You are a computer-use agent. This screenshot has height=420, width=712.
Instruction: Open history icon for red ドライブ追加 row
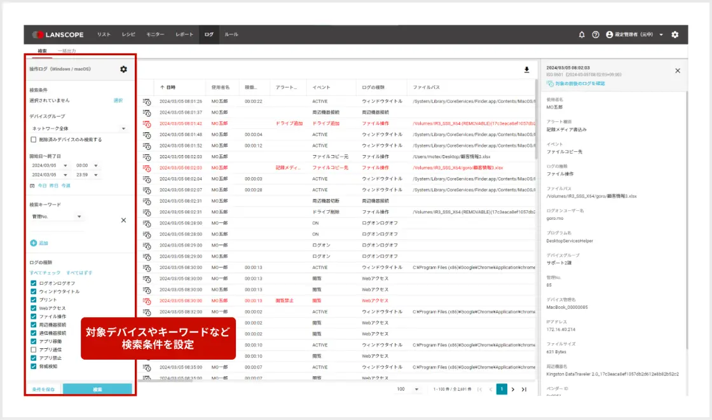(147, 123)
